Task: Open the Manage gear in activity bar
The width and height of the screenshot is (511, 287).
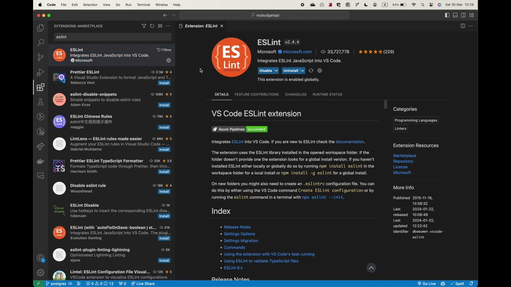Action: click(x=40, y=273)
